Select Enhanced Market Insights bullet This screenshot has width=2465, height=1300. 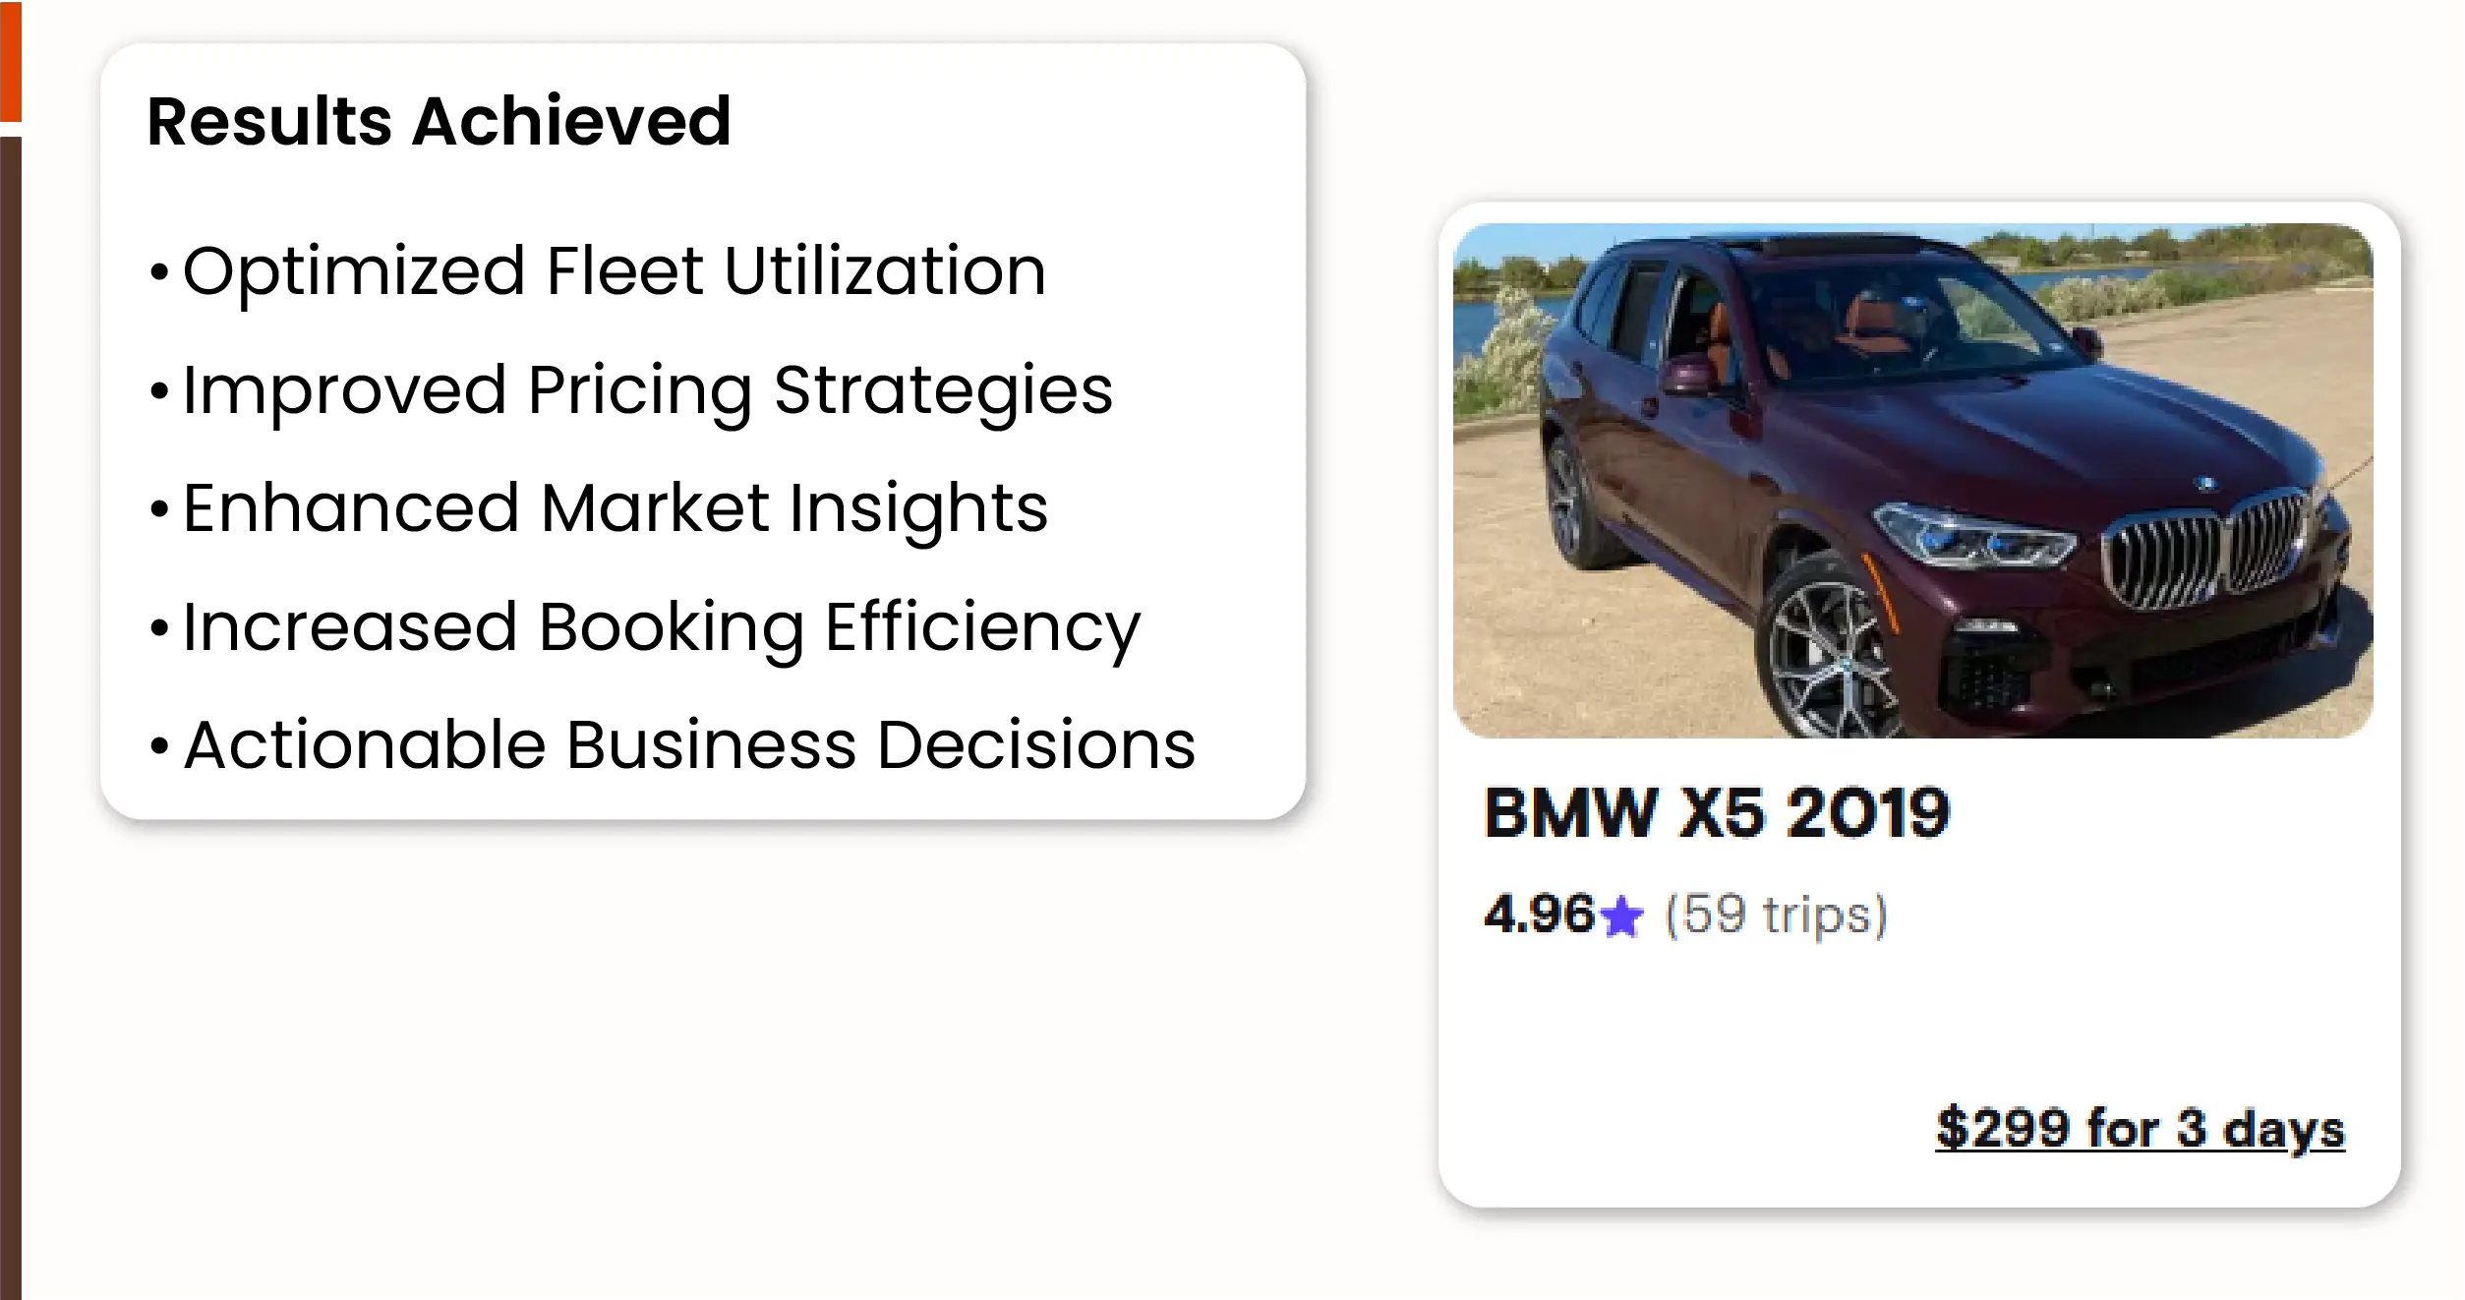[x=615, y=508]
